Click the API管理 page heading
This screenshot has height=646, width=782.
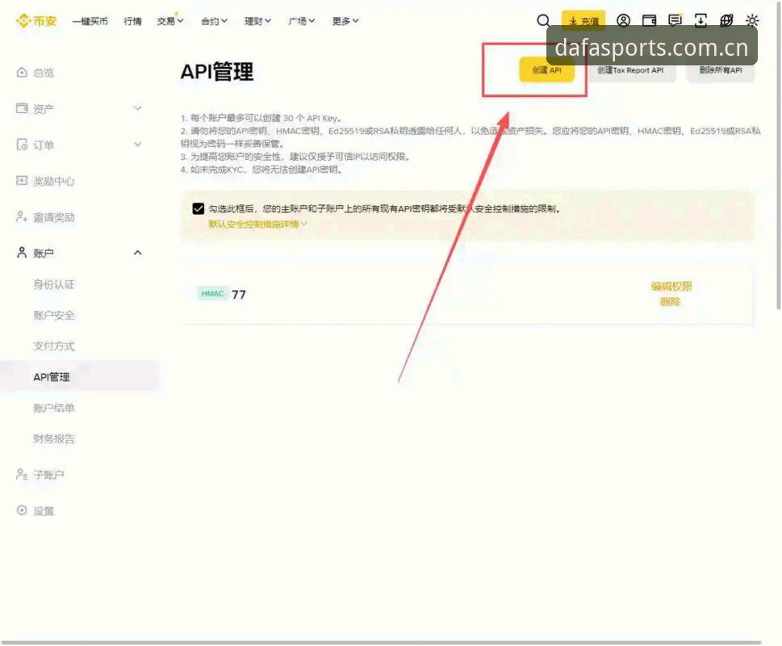216,71
